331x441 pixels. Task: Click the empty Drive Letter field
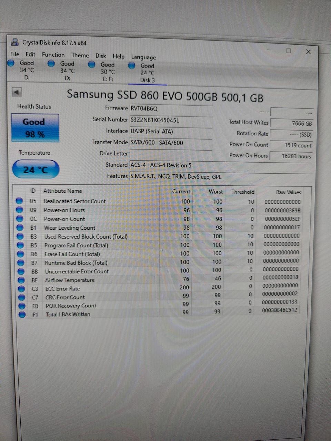click(171, 154)
